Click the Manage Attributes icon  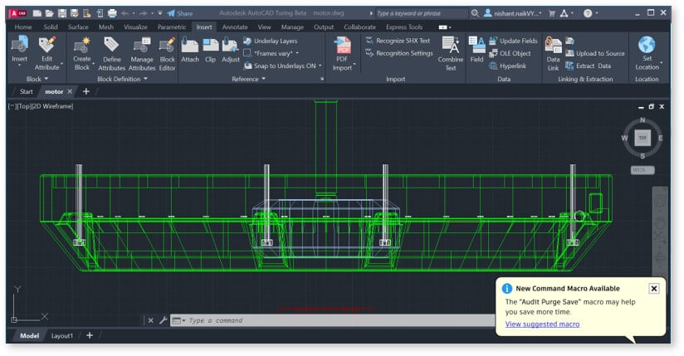(x=141, y=45)
